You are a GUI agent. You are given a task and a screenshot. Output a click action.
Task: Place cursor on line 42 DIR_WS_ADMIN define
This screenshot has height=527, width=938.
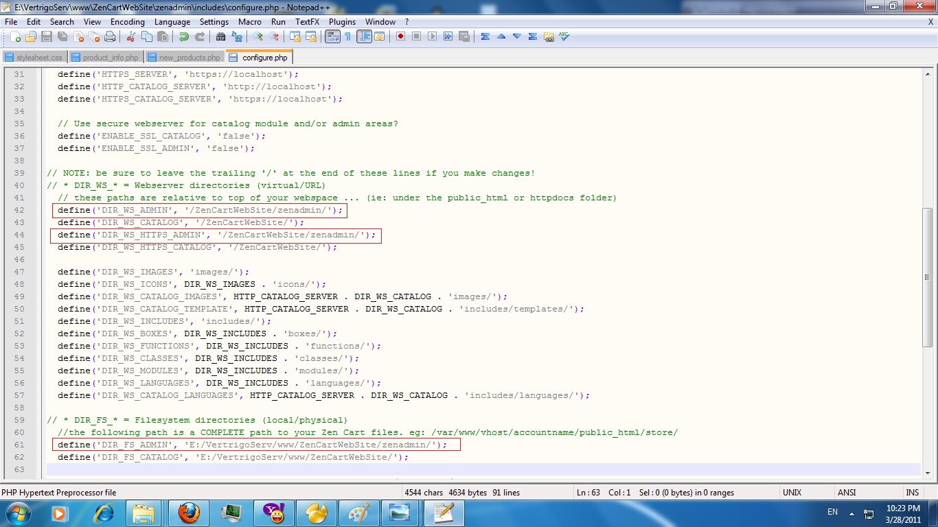tap(200, 210)
